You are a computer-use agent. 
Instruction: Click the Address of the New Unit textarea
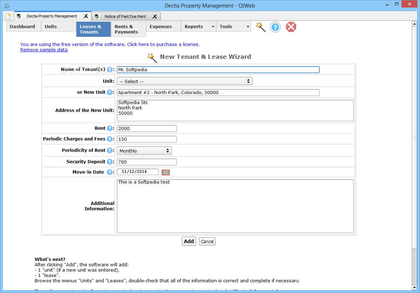pos(235,110)
